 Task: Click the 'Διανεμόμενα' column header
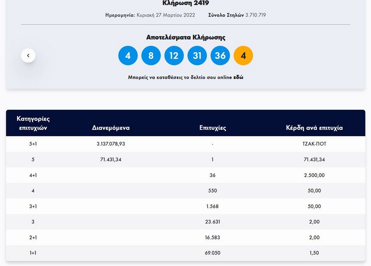click(x=111, y=128)
